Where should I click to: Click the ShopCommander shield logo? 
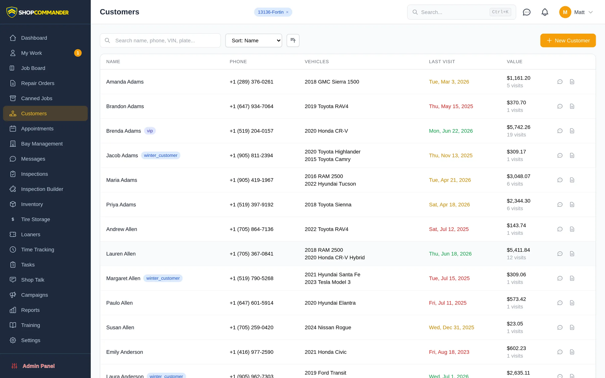click(x=12, y=12)
